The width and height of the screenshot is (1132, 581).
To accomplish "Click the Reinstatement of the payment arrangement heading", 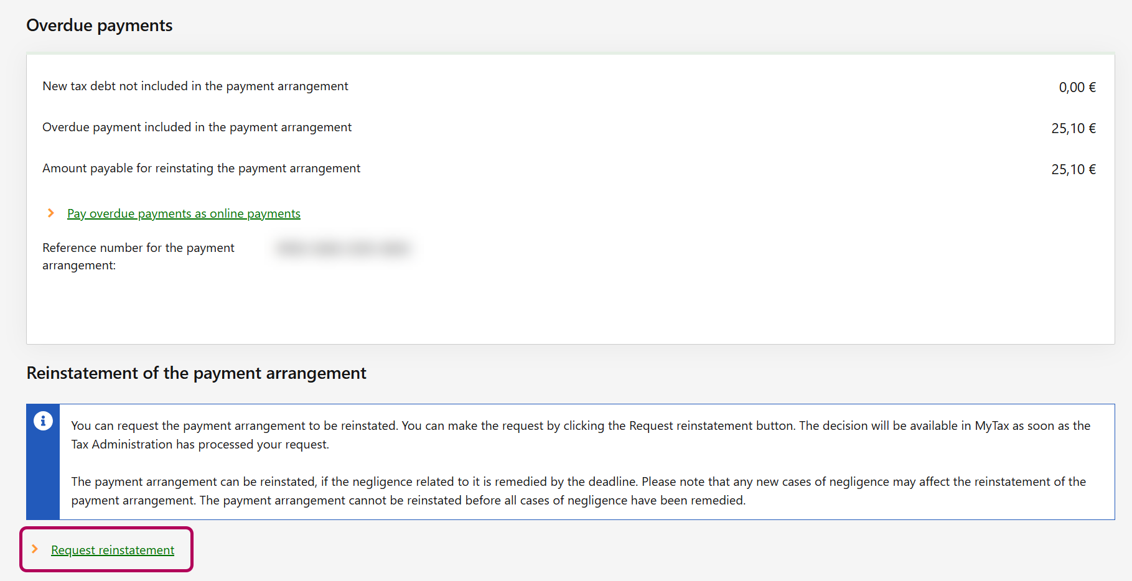I will click(x=196, y=373).
